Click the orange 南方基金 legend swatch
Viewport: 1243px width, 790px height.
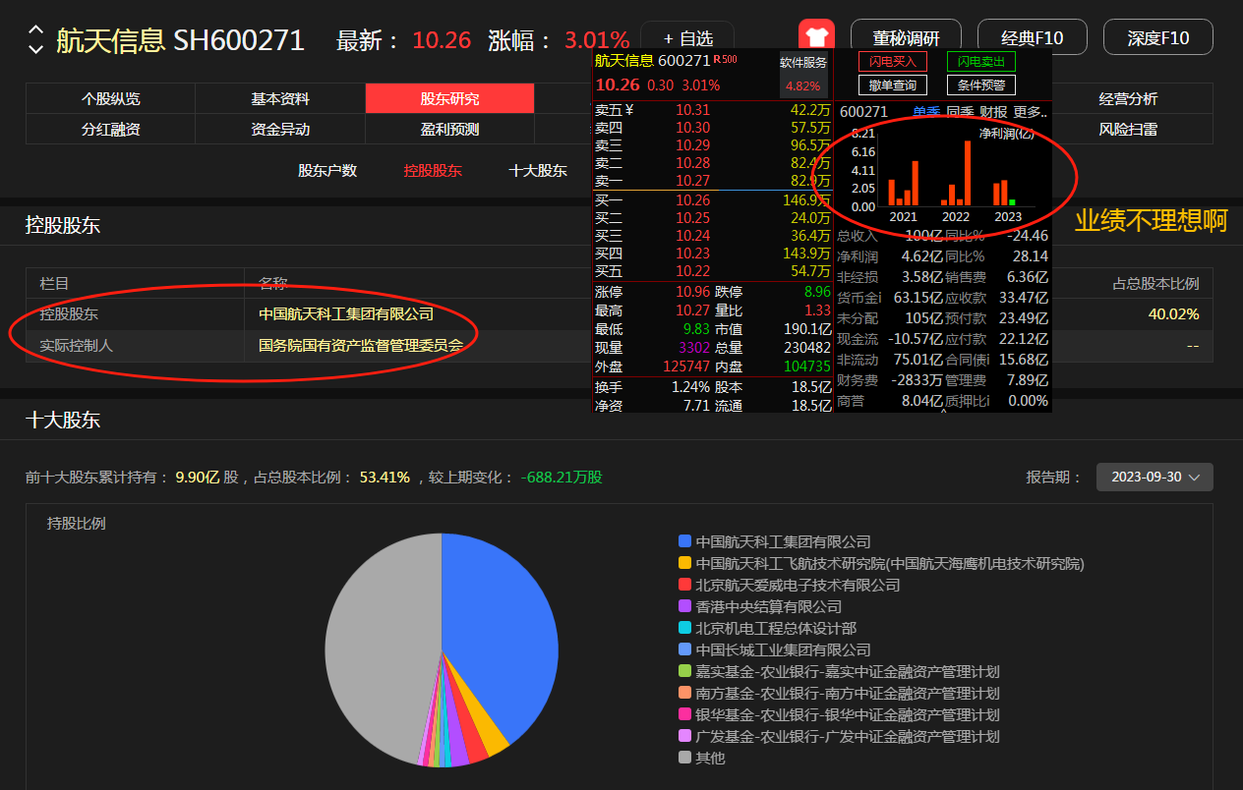pos(685,693)
